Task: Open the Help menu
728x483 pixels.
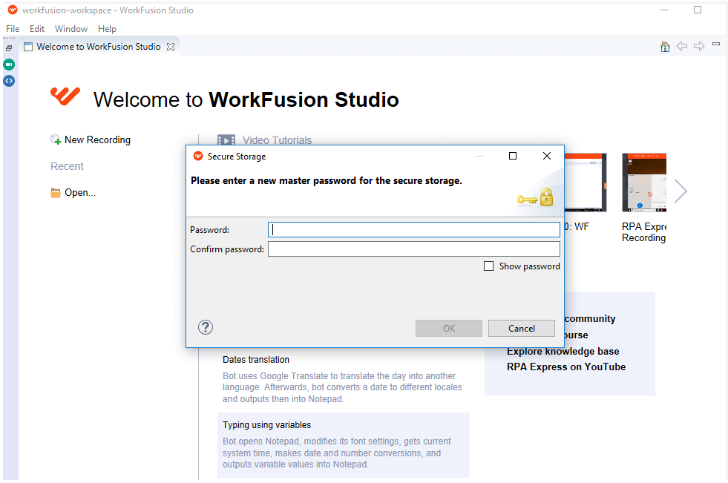Action: tap(107, 29)
